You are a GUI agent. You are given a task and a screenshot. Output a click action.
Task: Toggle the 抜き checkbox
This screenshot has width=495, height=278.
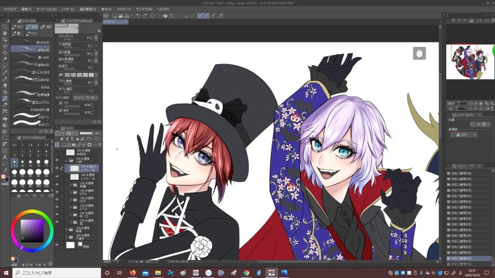(61, 111)
